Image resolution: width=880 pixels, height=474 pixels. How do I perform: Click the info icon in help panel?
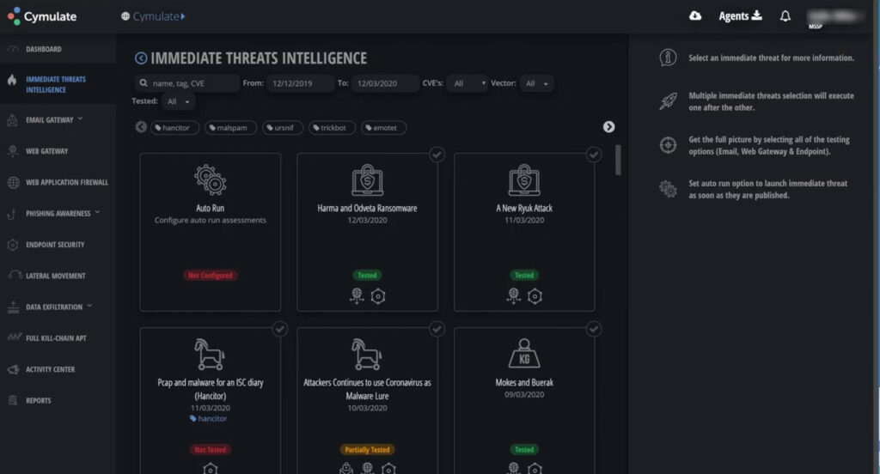(668, 58)
